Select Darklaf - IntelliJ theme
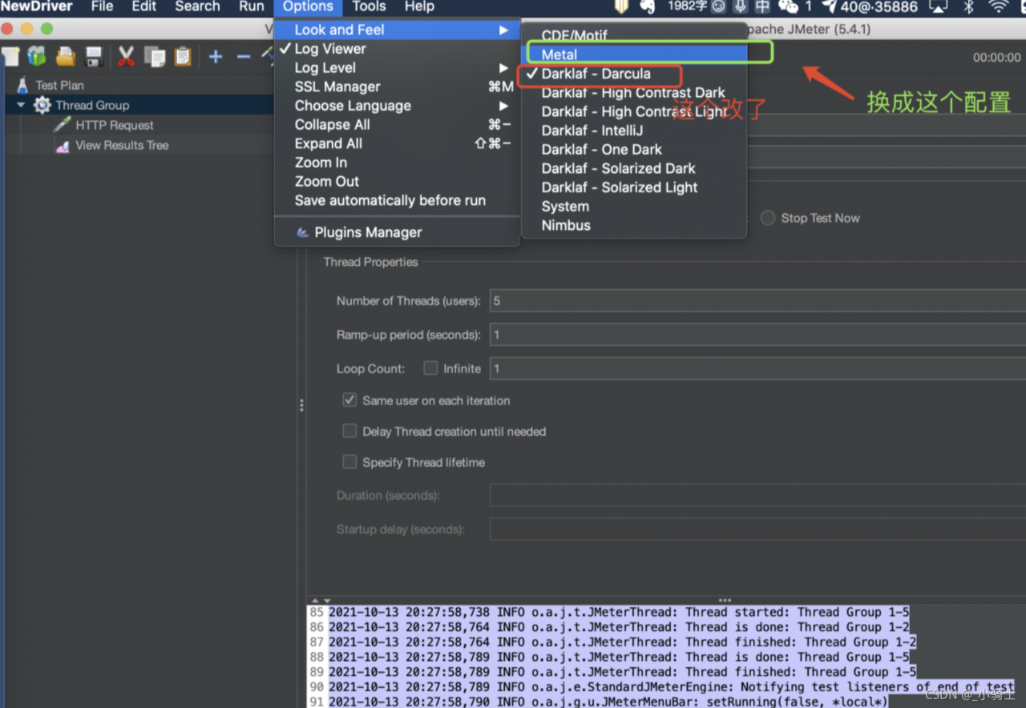The height and width of the screenshot is (708, 1026). point(634,131)
